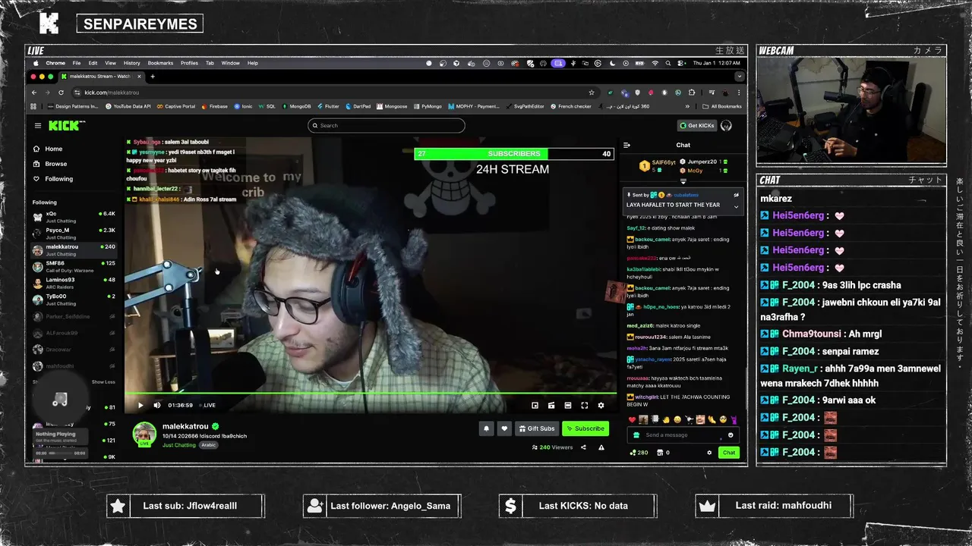Select malekkatrou channel in the sidebar
Screen dimensions: 972x546
pos(74,249)
